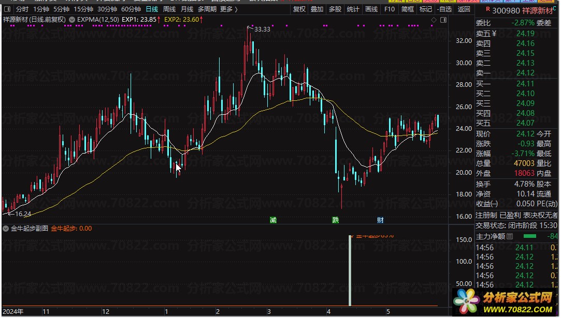Switch to 周线 weekly chart
The image size is (561, 318).
(x=169, y=9)
